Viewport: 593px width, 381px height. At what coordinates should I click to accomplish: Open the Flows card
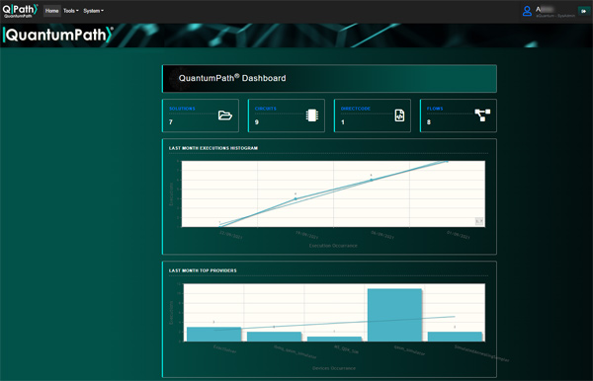point(459,115)
